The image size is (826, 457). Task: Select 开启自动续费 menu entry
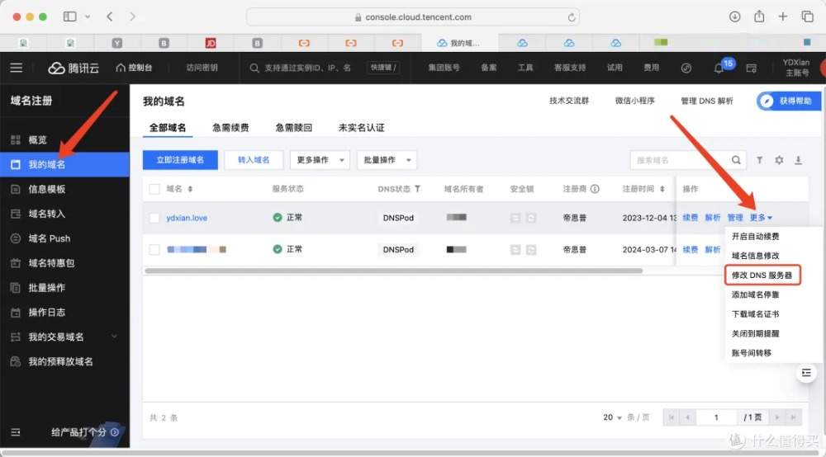tap(756, 236)
